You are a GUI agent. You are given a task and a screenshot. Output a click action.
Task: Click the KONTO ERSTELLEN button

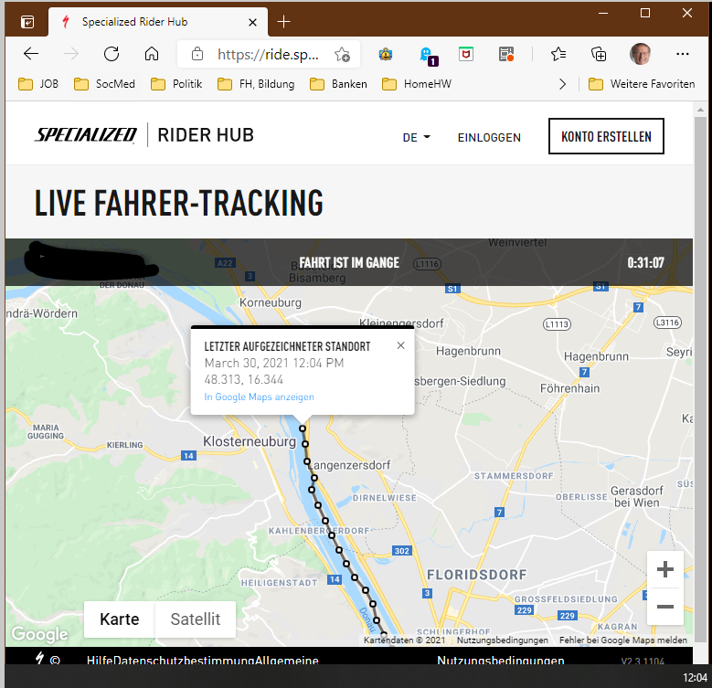point(606,136)
